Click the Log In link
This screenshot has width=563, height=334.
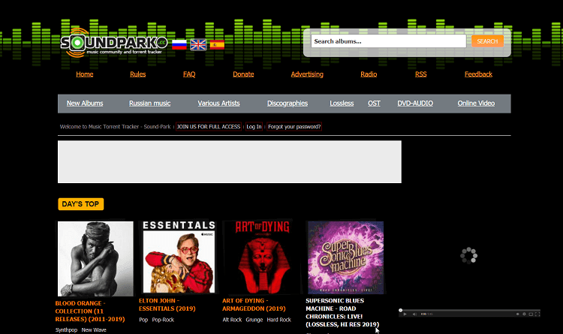[x=254, y=127]
